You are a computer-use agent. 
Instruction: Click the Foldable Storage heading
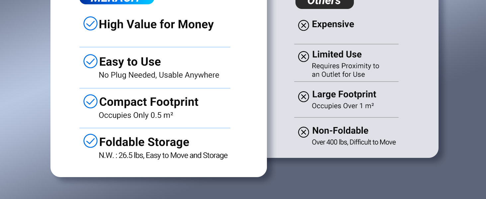[x=144, y=142]
